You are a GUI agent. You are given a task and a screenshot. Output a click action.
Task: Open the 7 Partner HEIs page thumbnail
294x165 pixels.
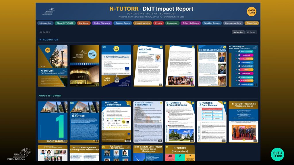(116, 122)
